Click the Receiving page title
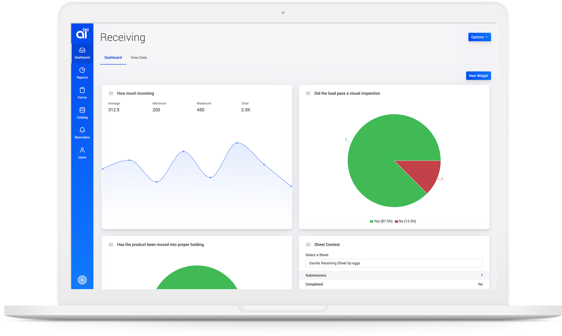562x336 pixels. pos(123,37)
